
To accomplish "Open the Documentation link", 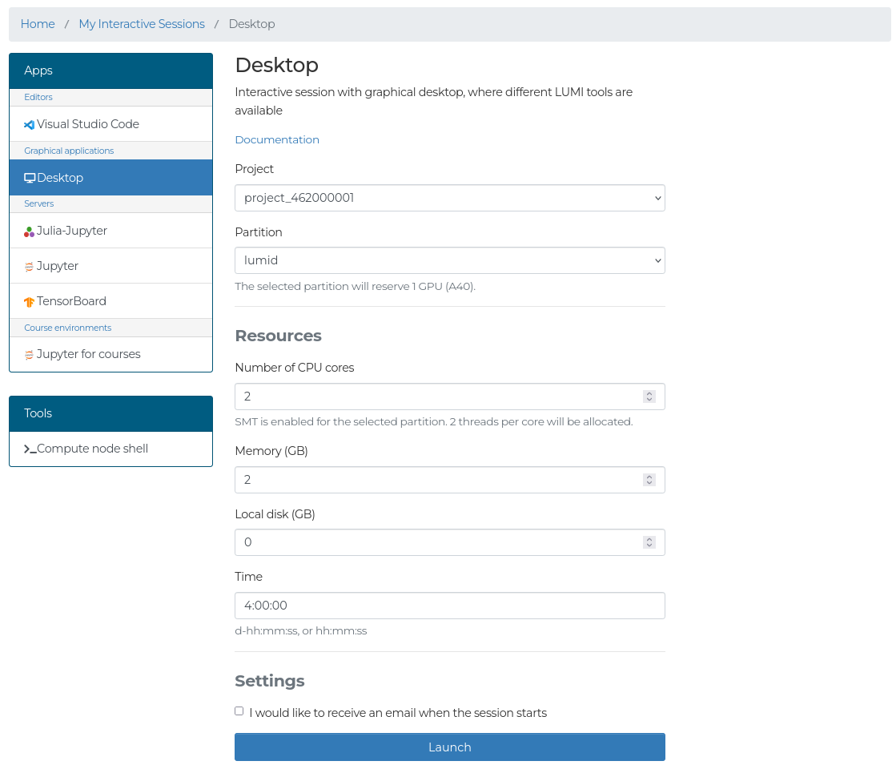I will pos(277,139).
